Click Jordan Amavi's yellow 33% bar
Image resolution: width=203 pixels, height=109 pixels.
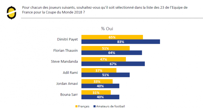coord(97,81)
